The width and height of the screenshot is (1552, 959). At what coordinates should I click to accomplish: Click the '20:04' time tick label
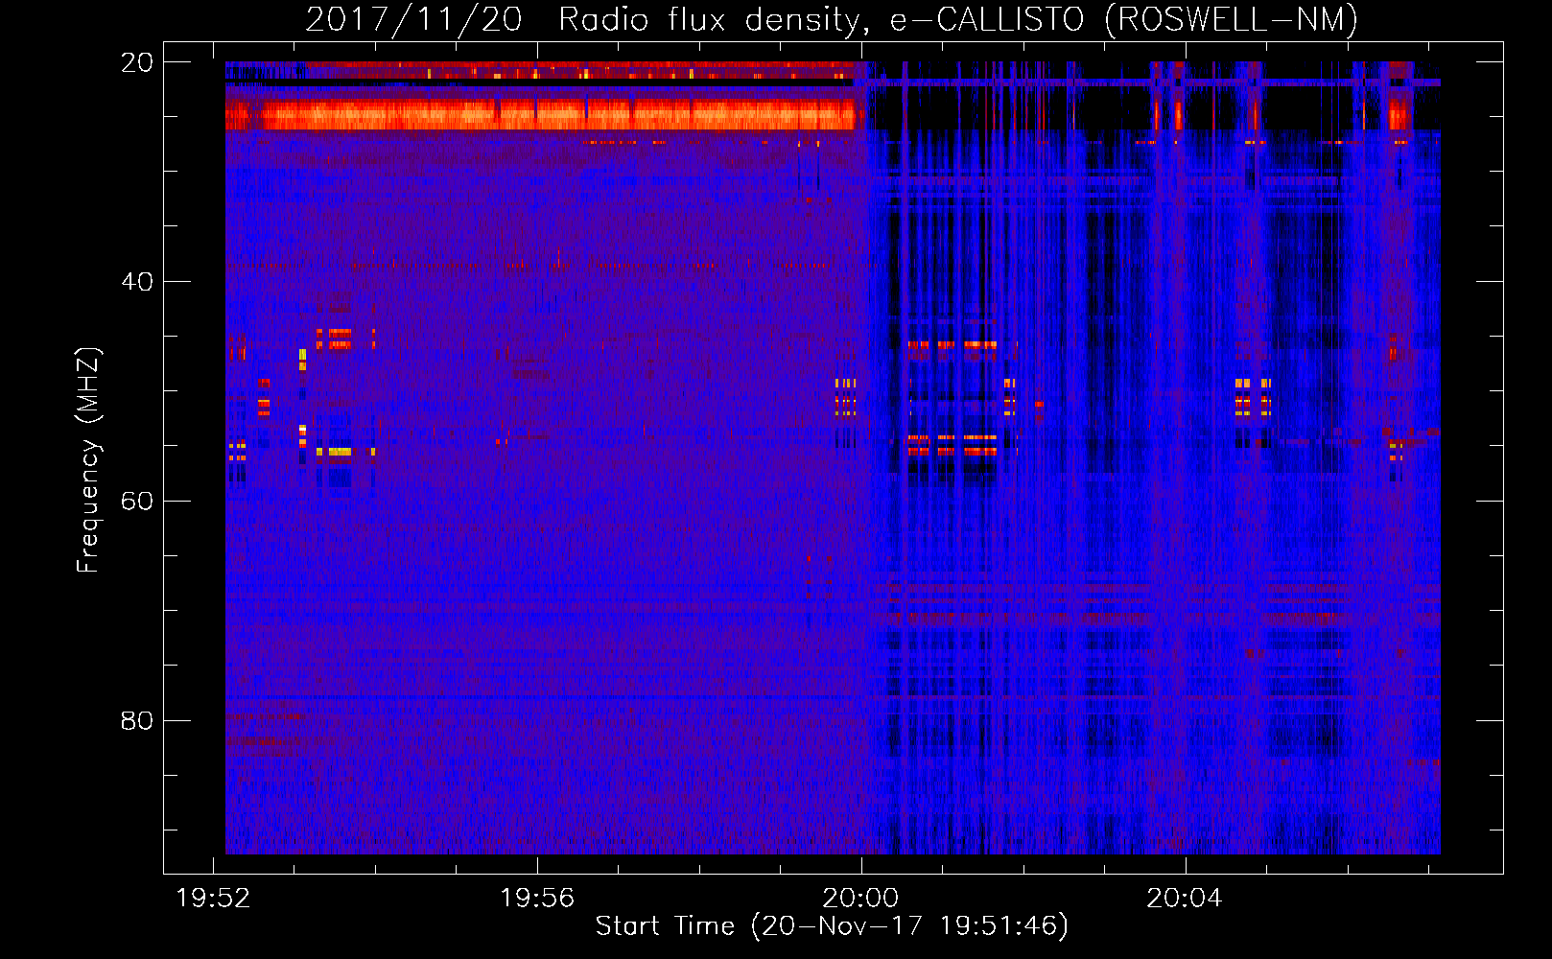click(x=1186, y=899)
